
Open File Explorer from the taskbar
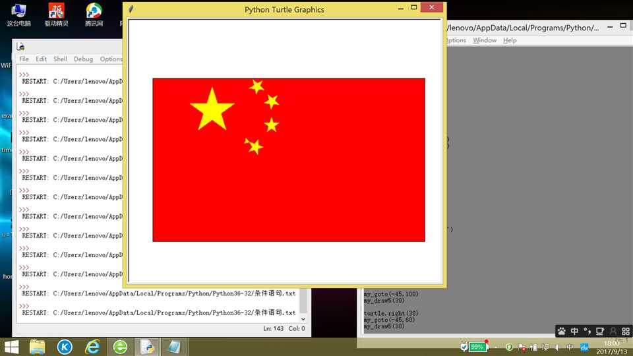click(x=37, y=347)
